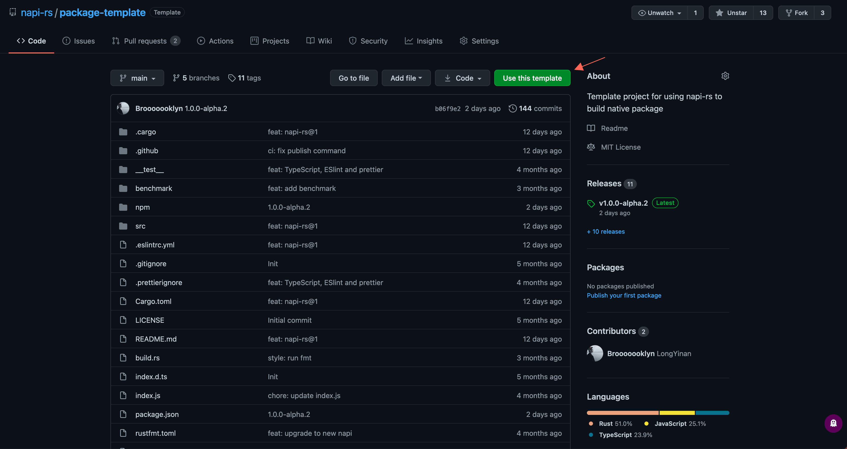847x449 pixels.
Task: Open the + 10 releases link
Action: 606,232
